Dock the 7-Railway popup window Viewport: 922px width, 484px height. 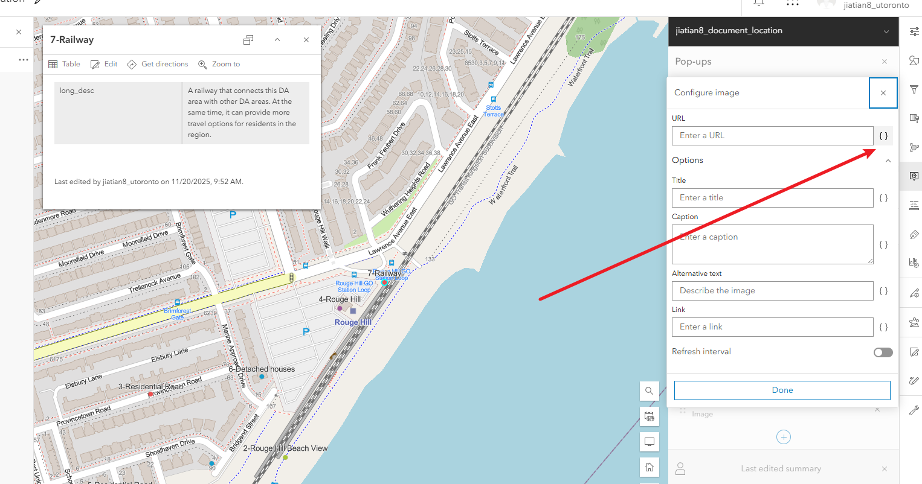(248, 40)
